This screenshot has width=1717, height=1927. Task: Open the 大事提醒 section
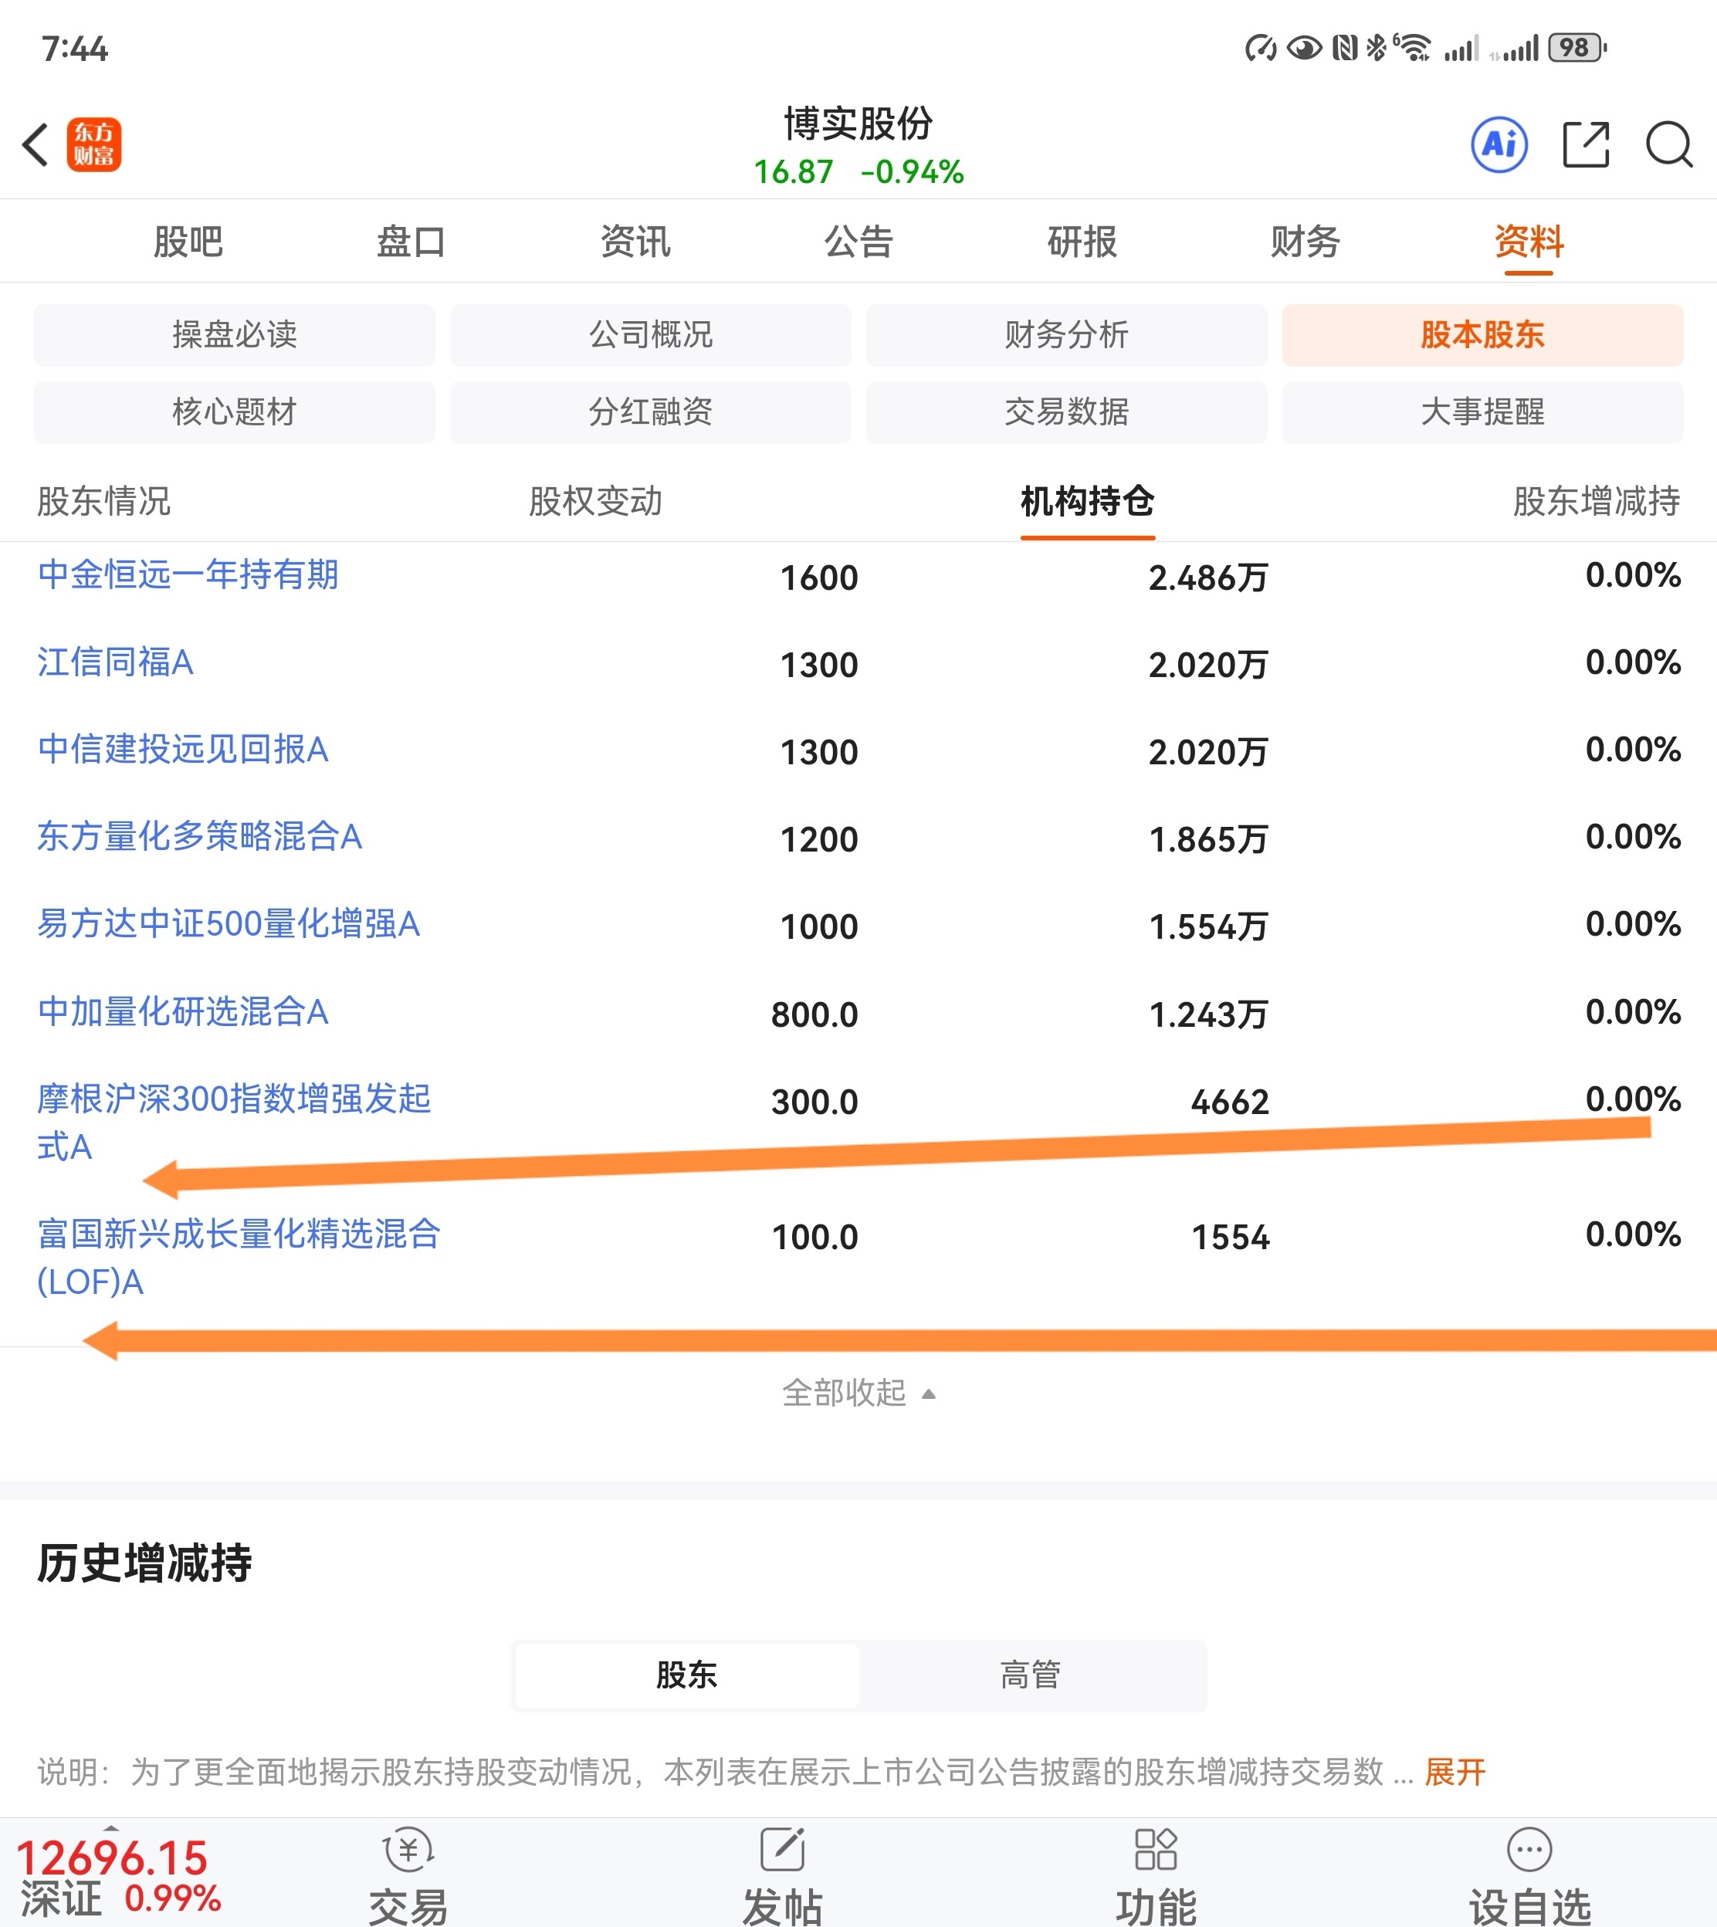pyautogui.click(x=1482, y=412)
